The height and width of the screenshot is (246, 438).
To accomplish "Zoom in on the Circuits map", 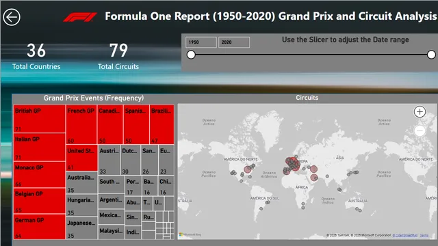I will [420, 112].
